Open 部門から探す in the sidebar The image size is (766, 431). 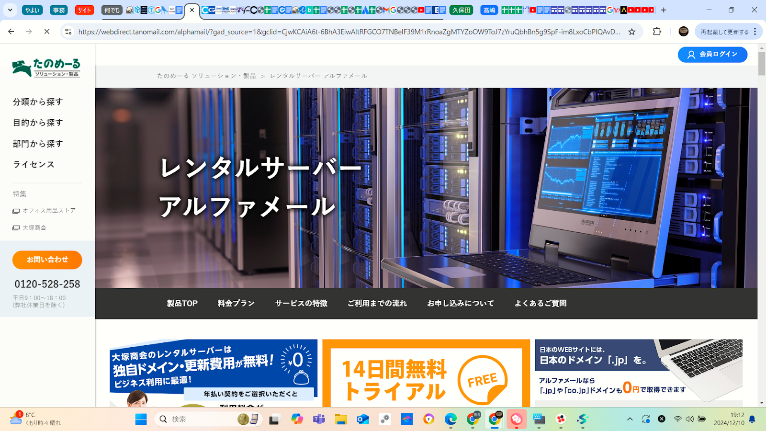38,144
